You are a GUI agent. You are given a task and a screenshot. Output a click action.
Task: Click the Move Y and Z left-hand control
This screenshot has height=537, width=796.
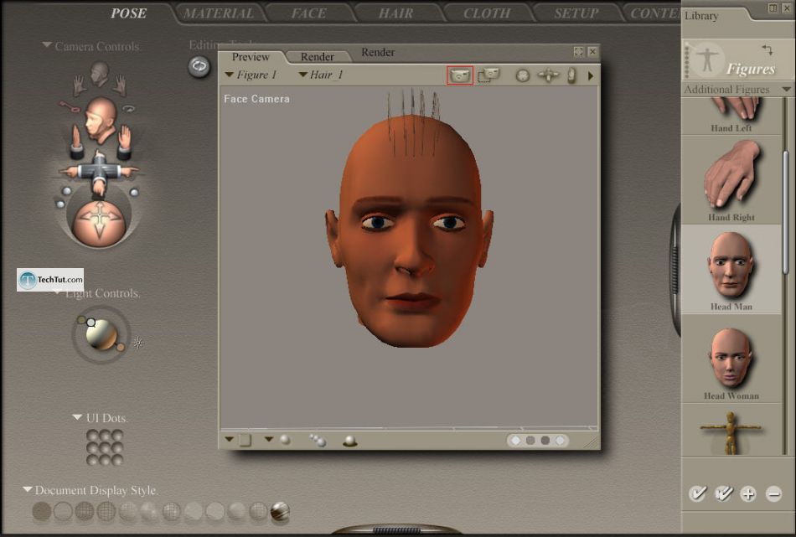coord(76,142)
